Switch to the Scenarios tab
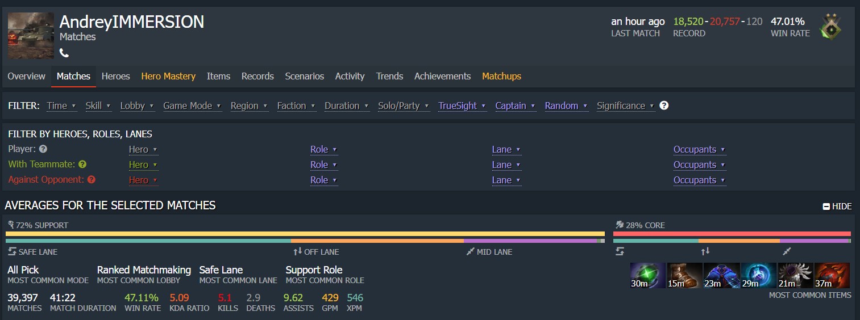 coord(304,76)
